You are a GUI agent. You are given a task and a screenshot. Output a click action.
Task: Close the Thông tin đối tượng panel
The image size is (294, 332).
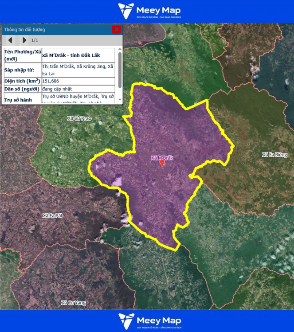(116, 30)
